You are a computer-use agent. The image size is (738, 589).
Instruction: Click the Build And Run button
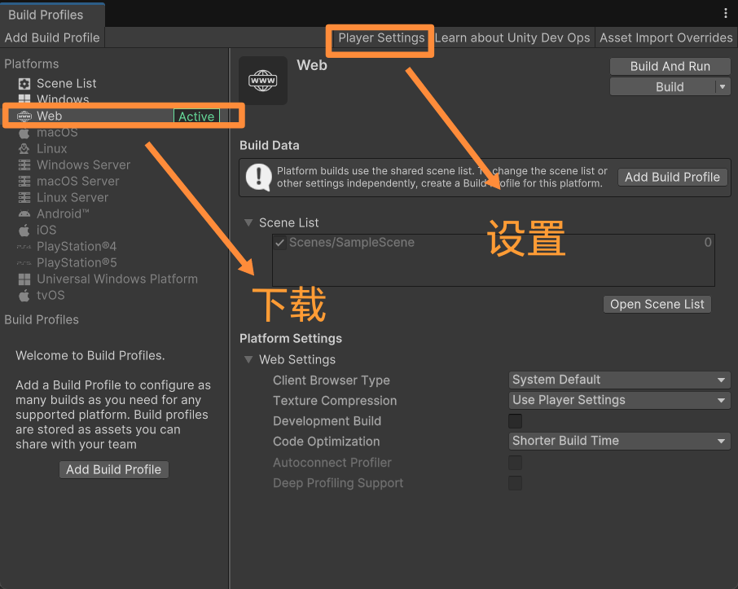pos(670,66)
